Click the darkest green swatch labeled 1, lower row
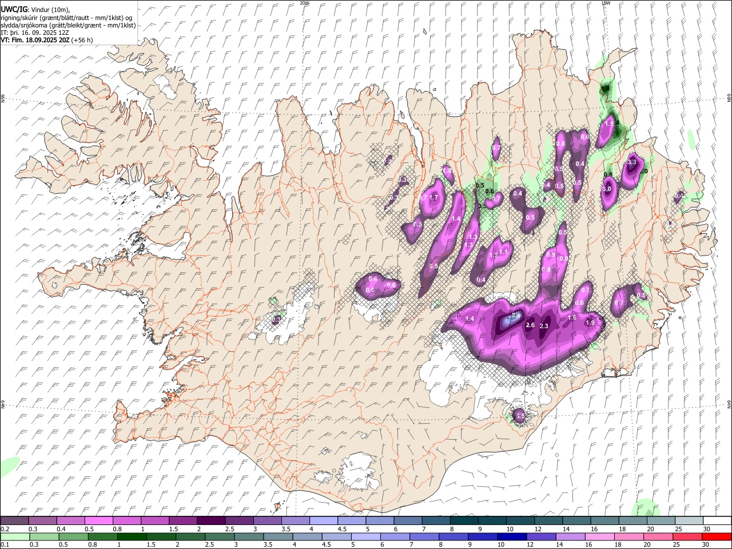 coord(132,536)
